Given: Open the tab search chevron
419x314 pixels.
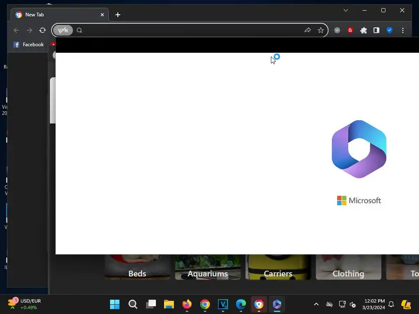Looking at the screenshot, I should point(345,10).
